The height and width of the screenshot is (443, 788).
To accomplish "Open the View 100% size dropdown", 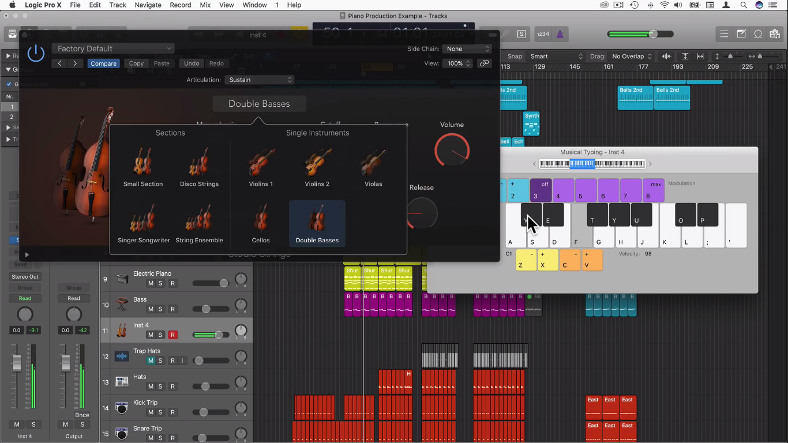I will [459, 63].
